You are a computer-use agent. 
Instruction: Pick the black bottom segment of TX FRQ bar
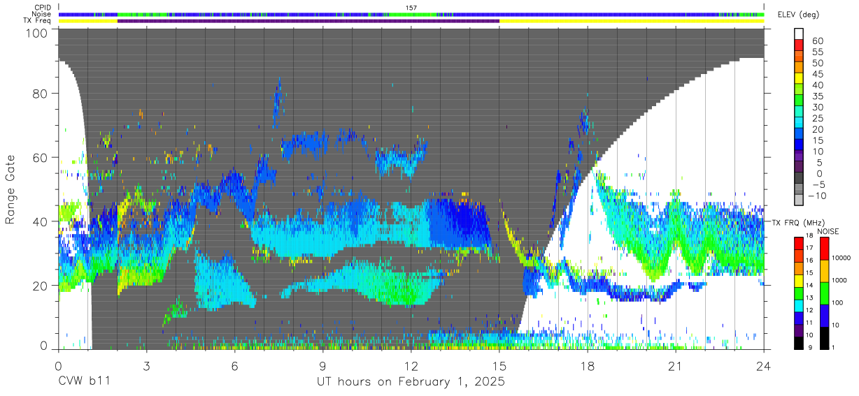797,342
